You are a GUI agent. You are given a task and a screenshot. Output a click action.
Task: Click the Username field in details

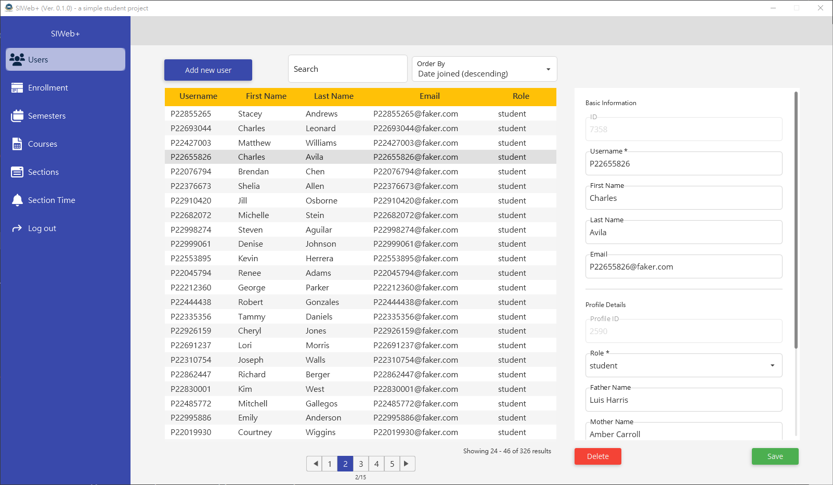pos(684,163)
